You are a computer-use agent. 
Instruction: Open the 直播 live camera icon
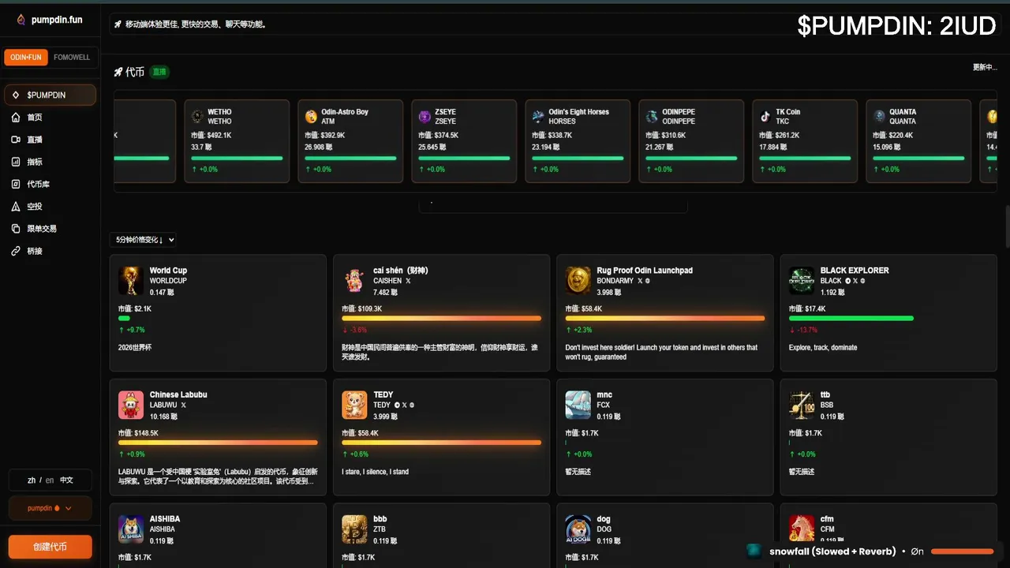pyautogui.click(x=16, y=140)
